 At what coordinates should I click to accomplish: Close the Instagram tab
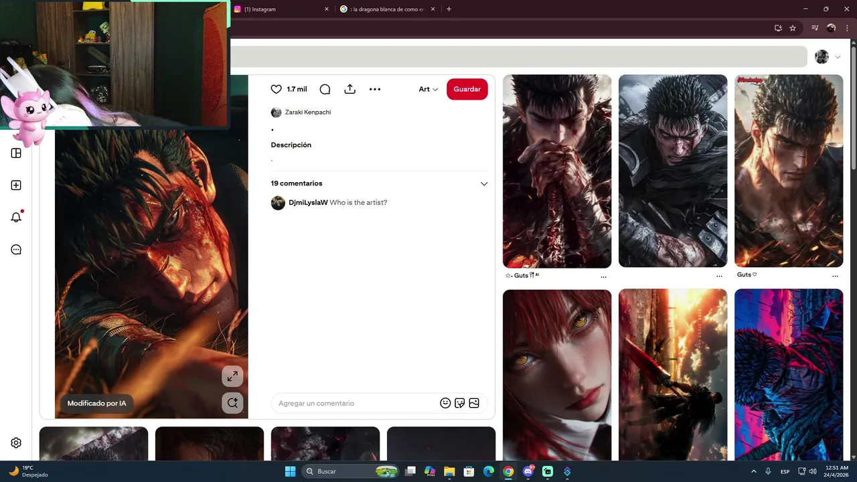point(327,9)
